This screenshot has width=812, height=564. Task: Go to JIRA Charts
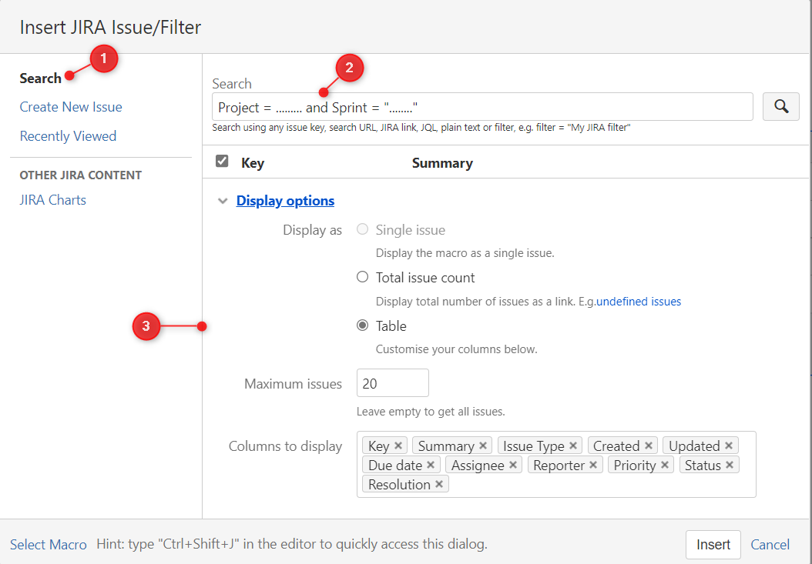pyautogui.click(x=53, y=200)
